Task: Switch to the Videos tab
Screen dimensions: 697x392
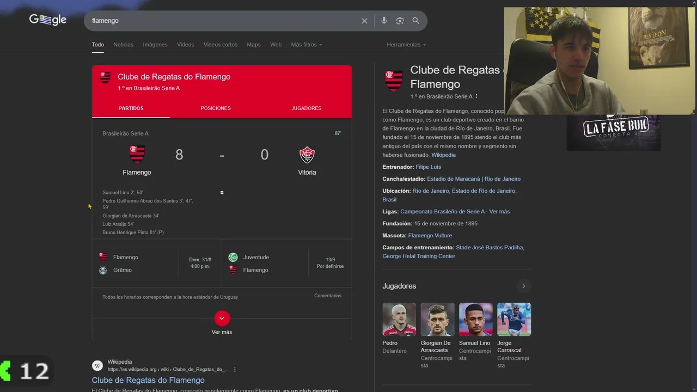Action: click(x=185, y=45)
